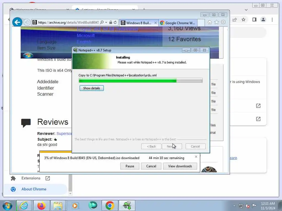The width and height of the screenshot is (282, 211).
Task: Click the Identifier label text
Action: (x=45, y=88)
